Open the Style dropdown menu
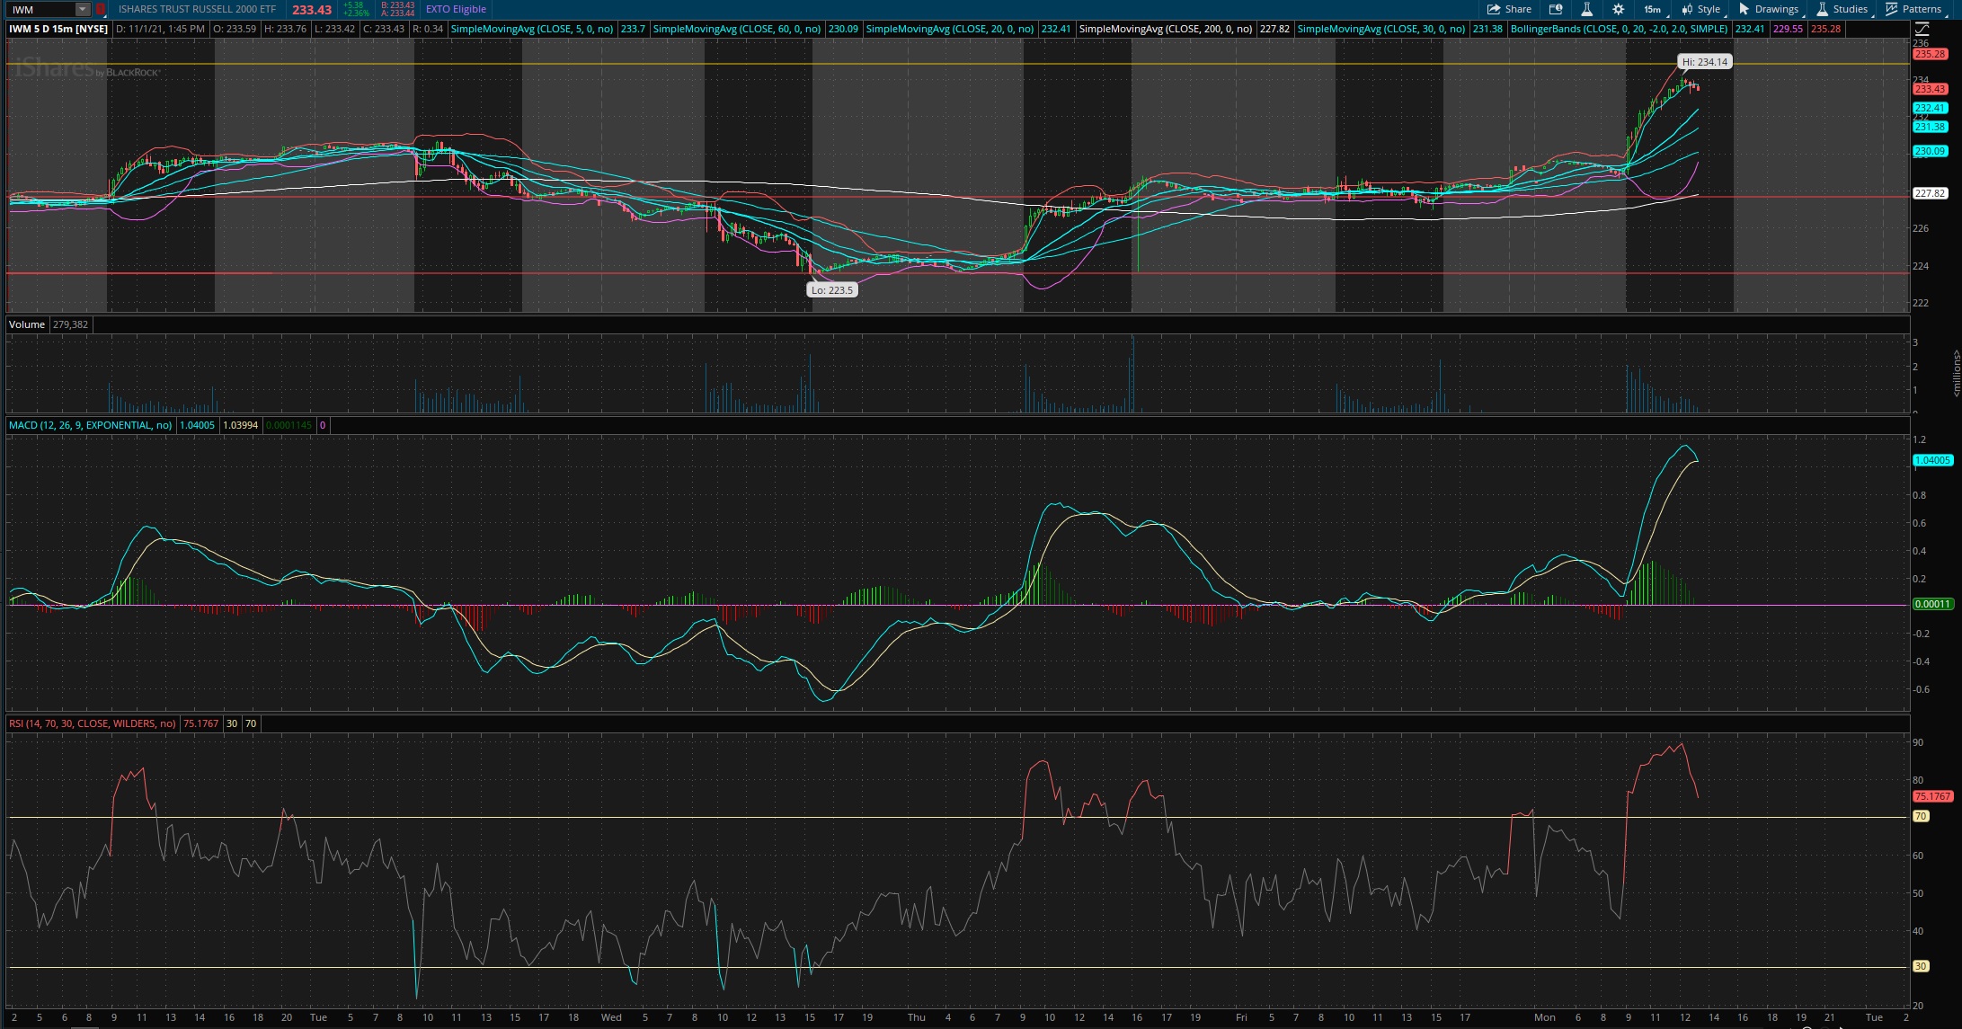The height and width of the screenshot is (1029, 1962). (1700, 9)
